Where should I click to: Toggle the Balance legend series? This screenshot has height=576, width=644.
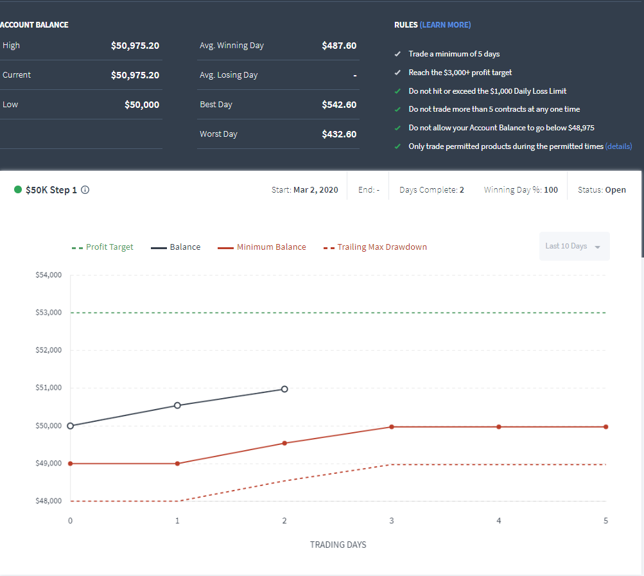click(x=176, y=247)
